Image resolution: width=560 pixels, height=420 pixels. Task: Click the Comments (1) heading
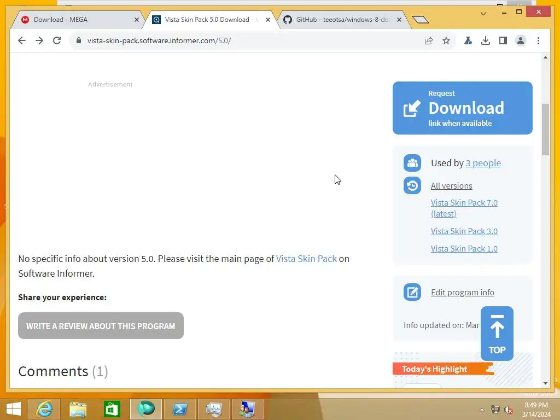coord(63,371)
